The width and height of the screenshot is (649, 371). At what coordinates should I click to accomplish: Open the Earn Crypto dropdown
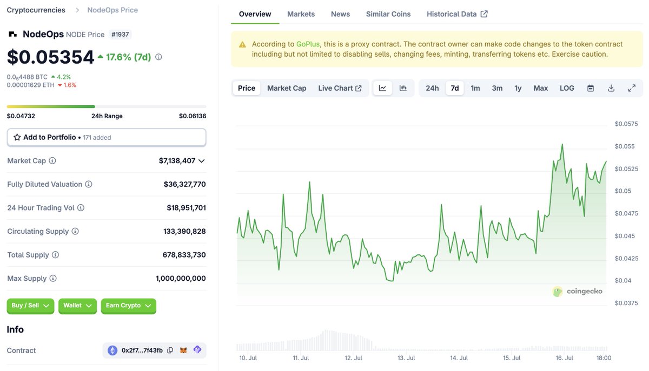tap(128, 306)
